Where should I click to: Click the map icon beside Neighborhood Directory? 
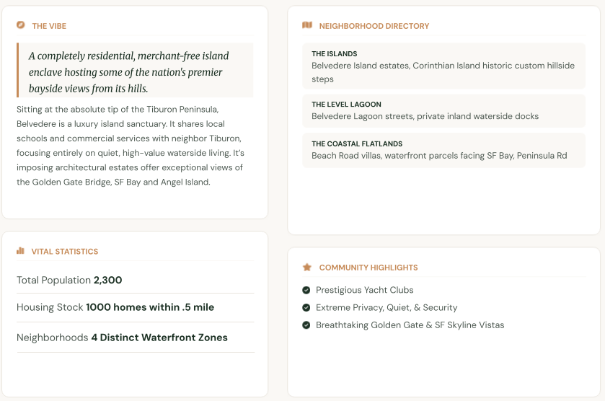pyautogui.click(x=307, y=25)
